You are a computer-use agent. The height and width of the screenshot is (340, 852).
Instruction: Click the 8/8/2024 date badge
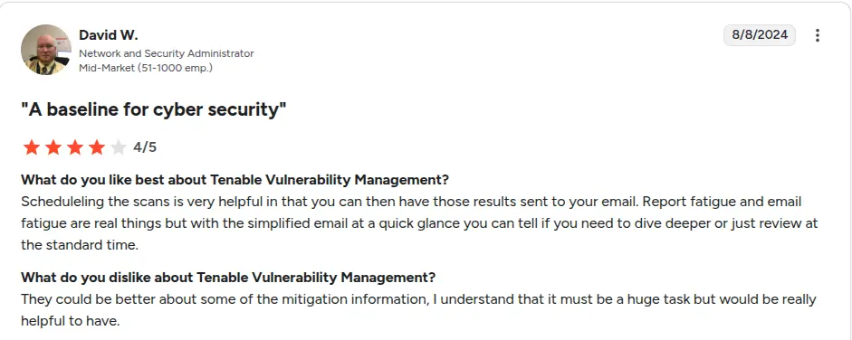[x=759, y=34]
